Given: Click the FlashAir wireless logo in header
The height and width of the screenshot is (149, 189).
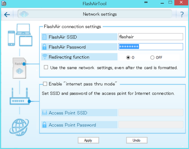Looking at the screenshot, I should [24, 14].
